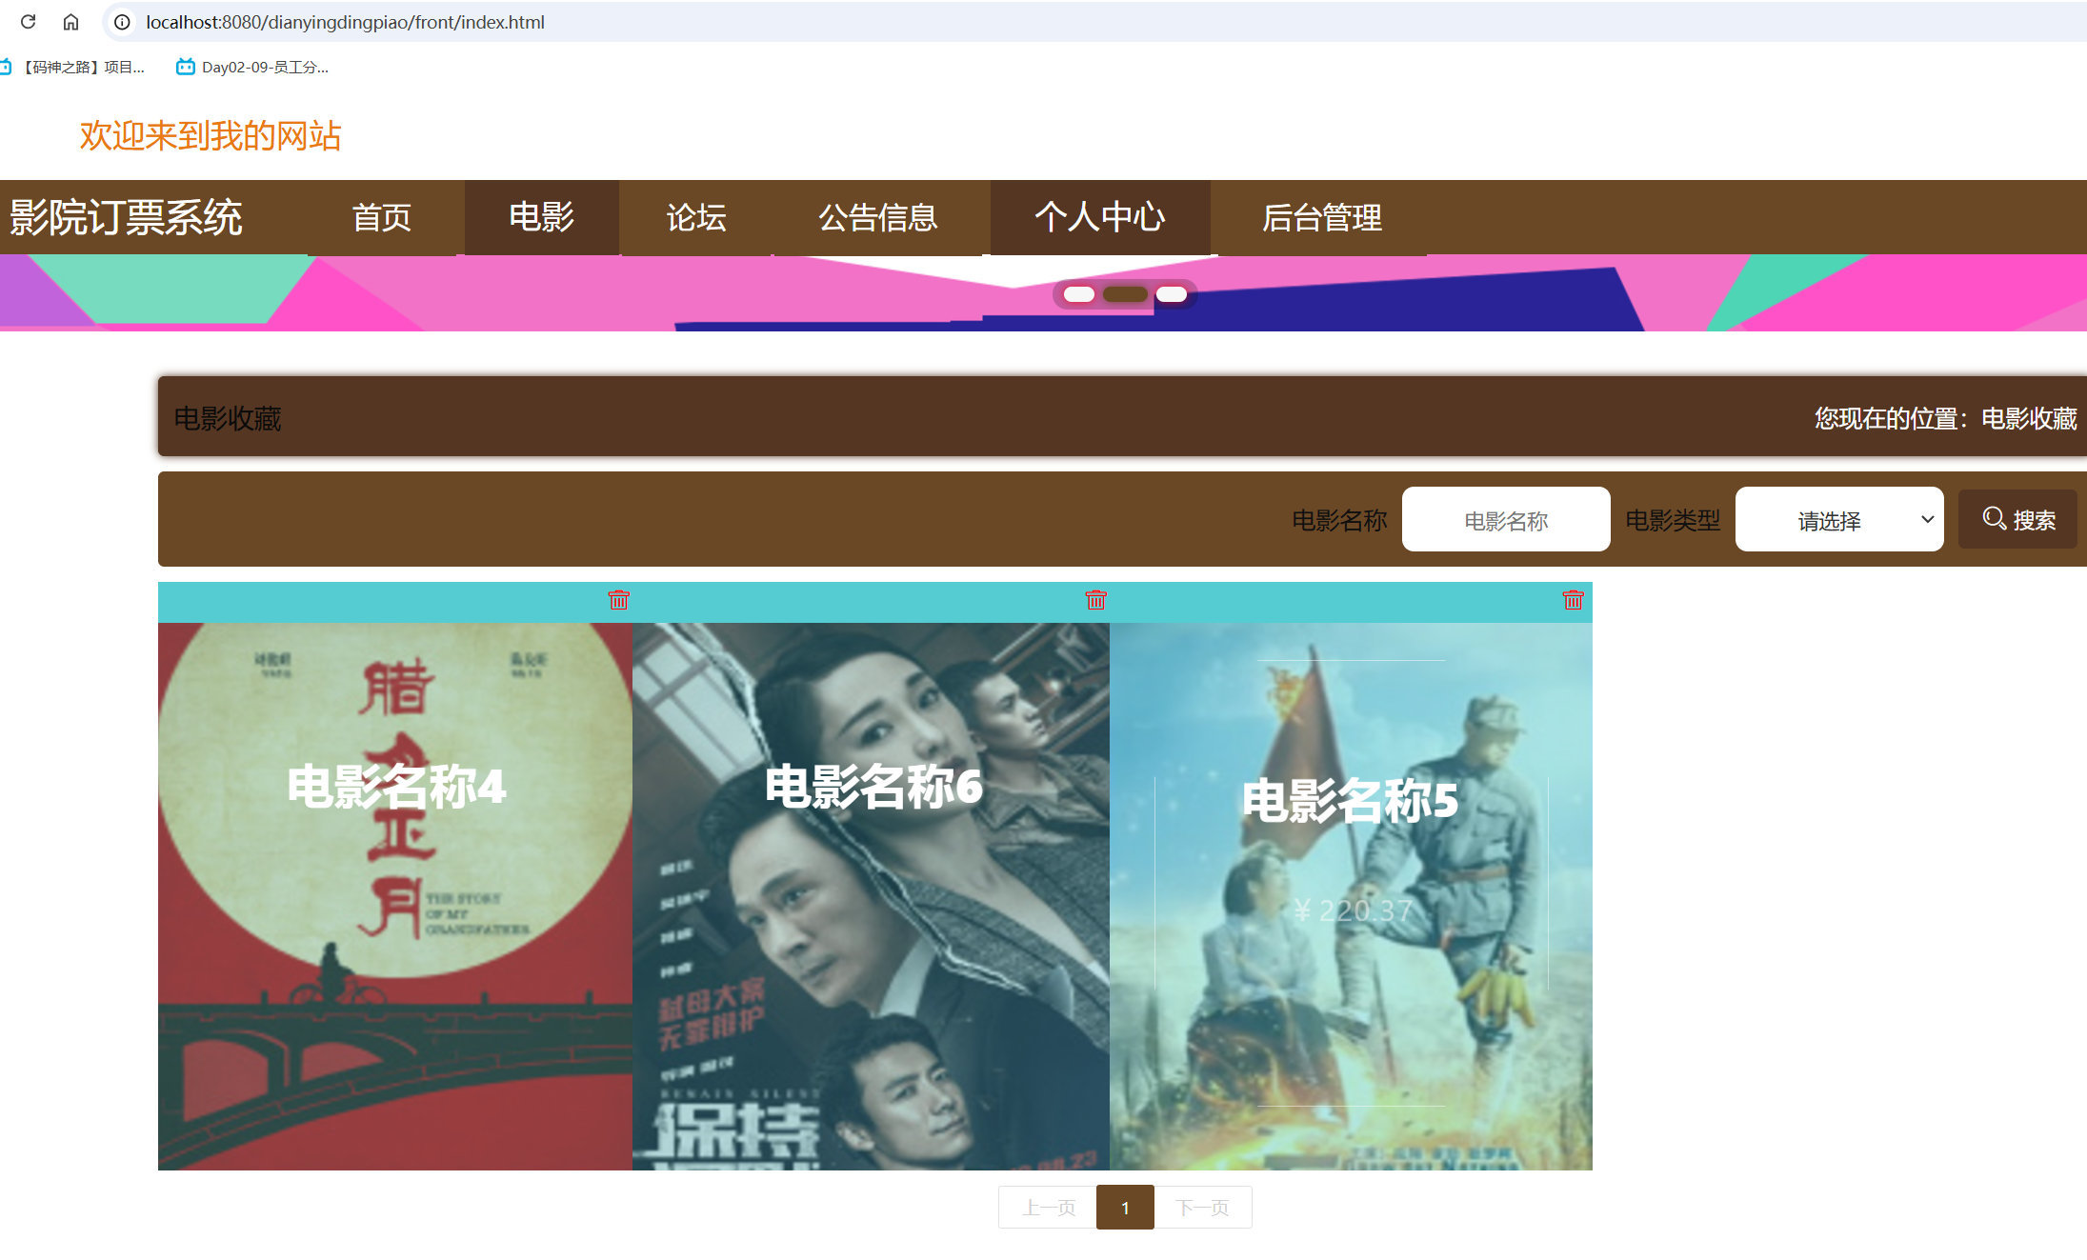Open the Day02-09-员工分 bookmark
This screenshot has width=2087, height=1260.
coord(252,67)
